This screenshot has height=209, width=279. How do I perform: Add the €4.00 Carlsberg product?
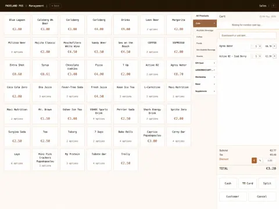[99, 25]
